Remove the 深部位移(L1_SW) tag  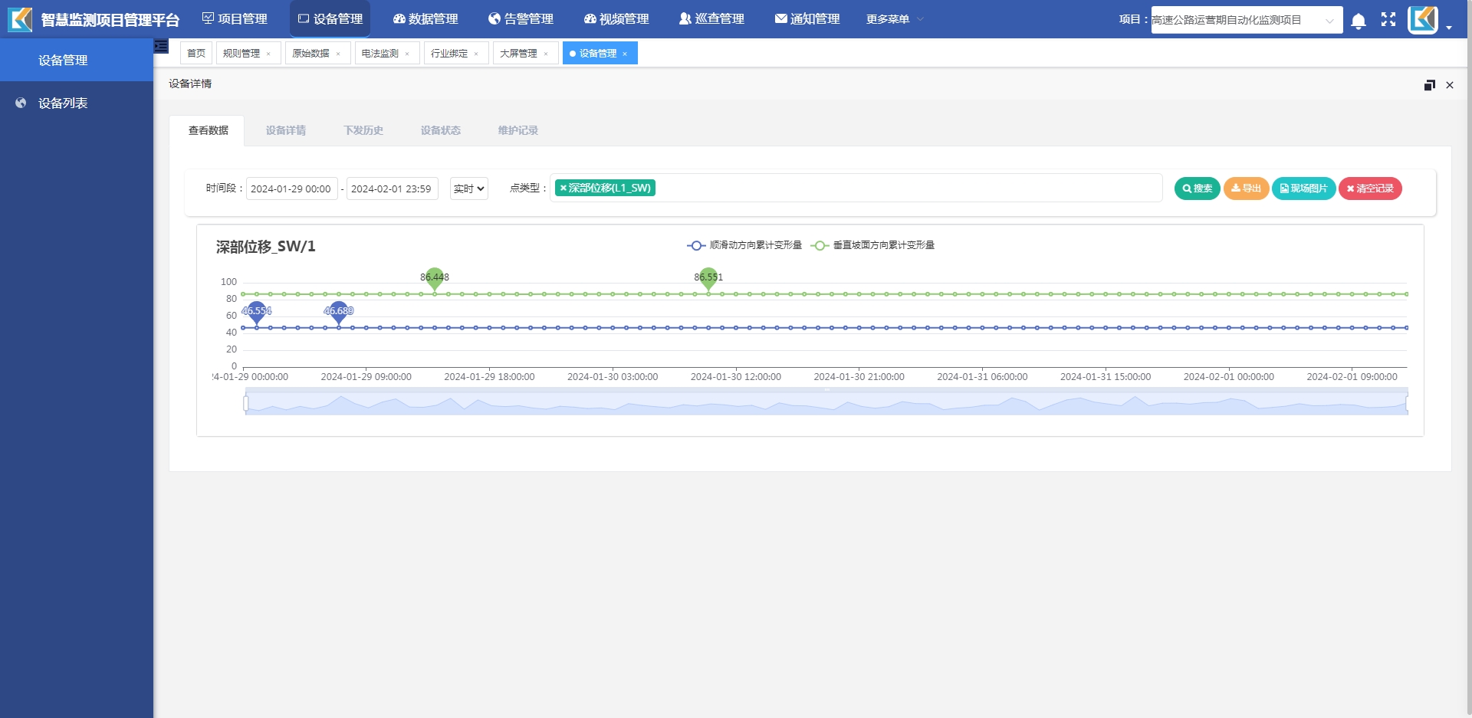[x=563, y=189]
